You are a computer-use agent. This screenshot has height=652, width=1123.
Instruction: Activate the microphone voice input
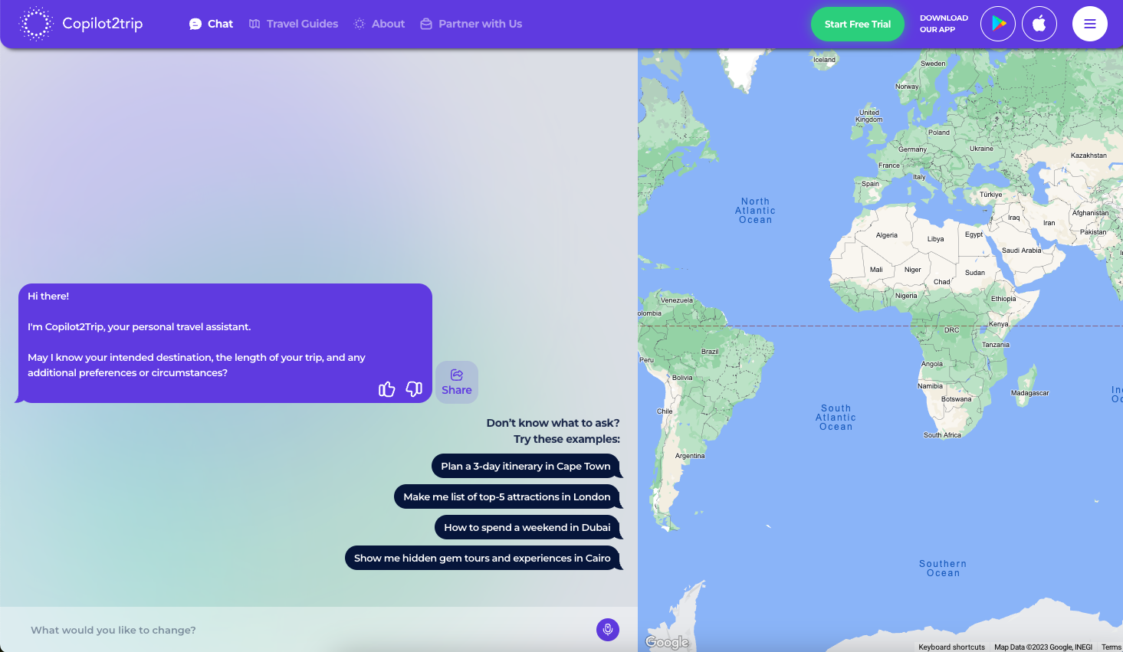pos(608,630)
